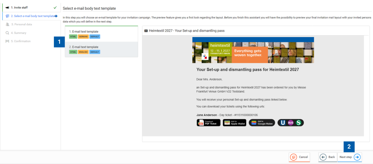Click the "Everything gets woven together." slogan
The width and height of the screenshot is (373, 164).
point(248,53)
